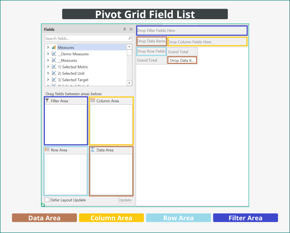Expand the 3) Selected Target node
The image size is (290, 233).
point(48,80)
